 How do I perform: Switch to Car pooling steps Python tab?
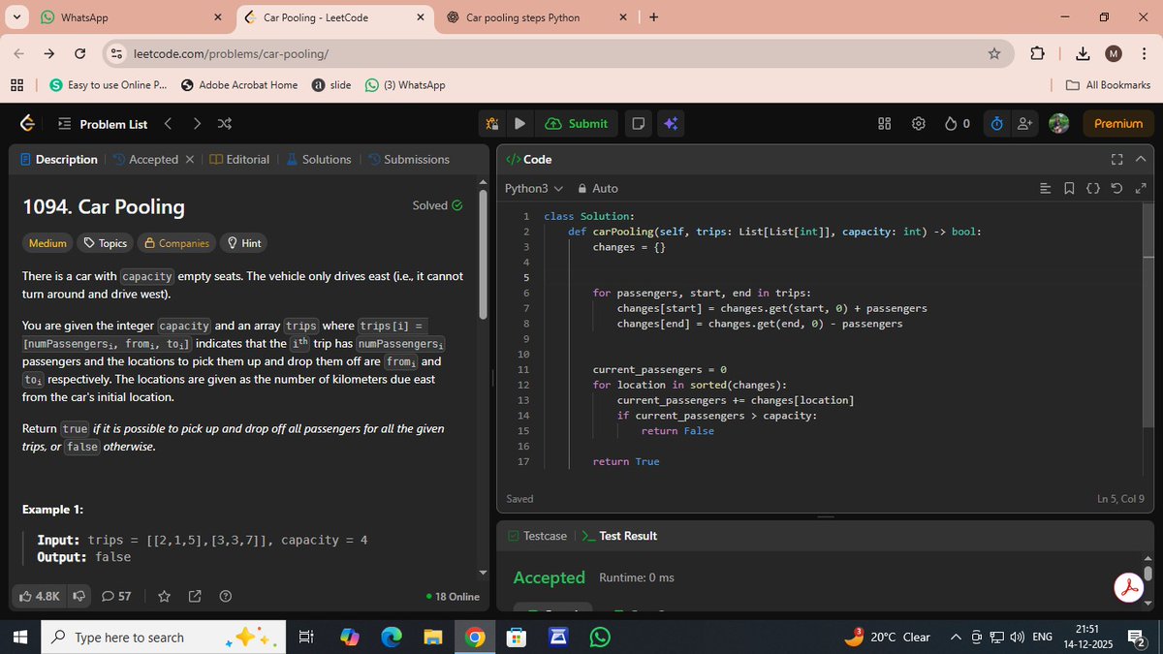(x=537, y=17)
